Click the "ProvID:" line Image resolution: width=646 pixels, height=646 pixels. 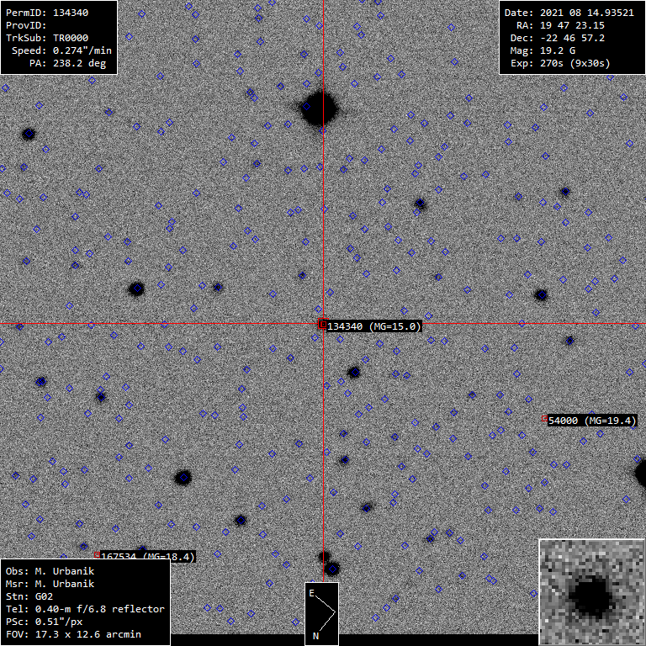pyautogui.click(x=24, y=25)
